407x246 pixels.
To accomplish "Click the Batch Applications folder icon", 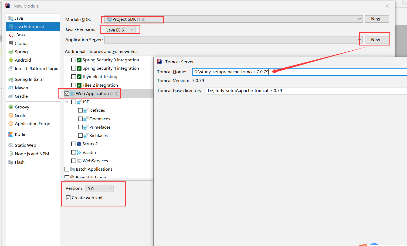I will 72,169.
